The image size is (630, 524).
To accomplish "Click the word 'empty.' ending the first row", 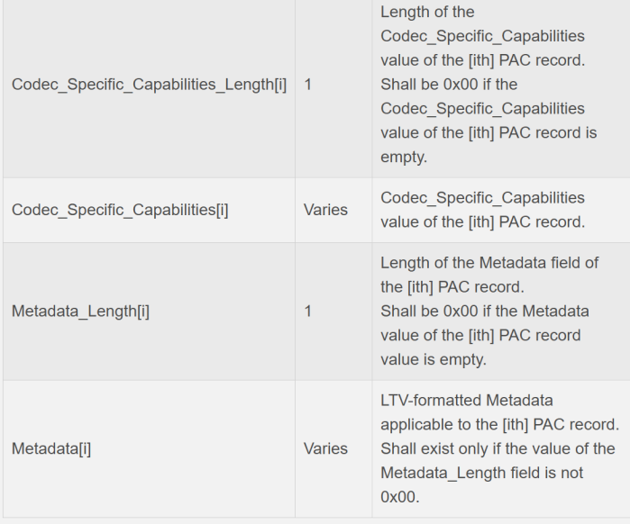I will click(403, 157).
